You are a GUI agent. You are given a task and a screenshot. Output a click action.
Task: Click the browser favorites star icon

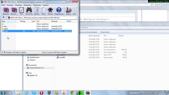[164, 5]
